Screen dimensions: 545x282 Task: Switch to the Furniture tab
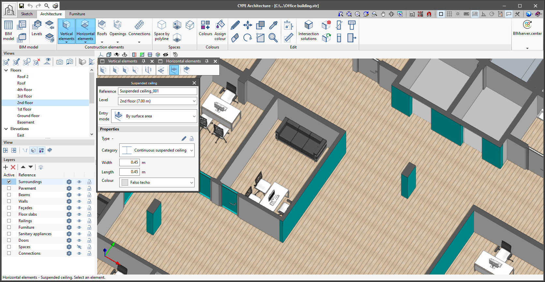click(x=77, y=14)
